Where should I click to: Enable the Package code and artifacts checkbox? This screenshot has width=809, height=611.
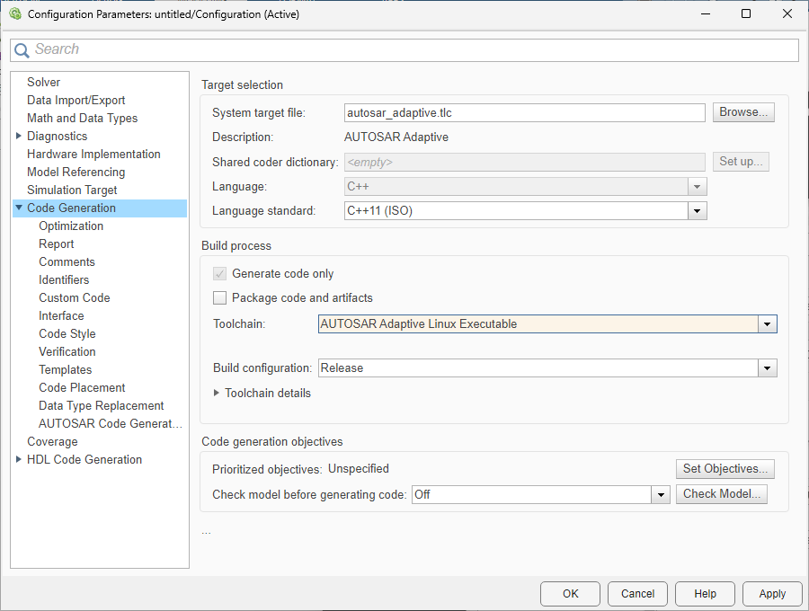coord(219,297)
